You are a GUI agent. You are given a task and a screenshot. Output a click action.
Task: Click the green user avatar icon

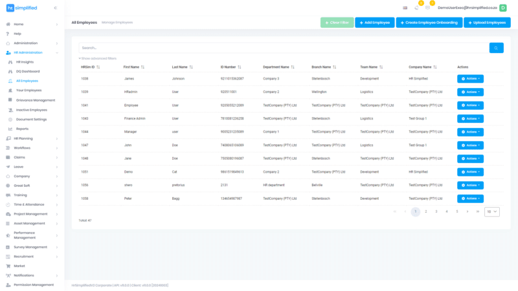[503, 8]
